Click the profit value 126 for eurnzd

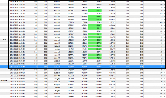coord(161,40)
